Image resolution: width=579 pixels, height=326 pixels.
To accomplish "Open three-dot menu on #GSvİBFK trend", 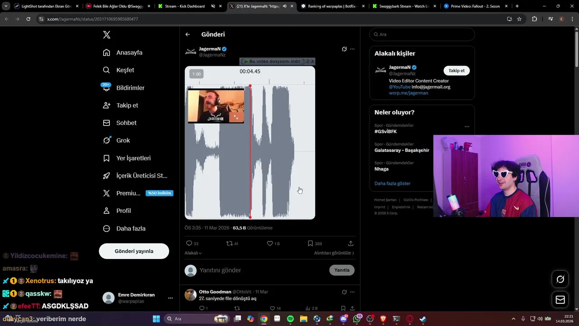I will tap(467, 127).
